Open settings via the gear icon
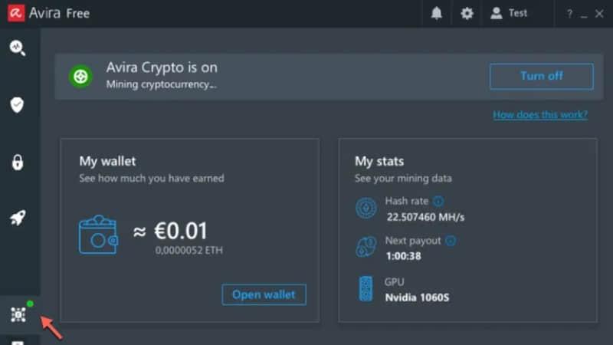613x345 pixels. (467, 13)
